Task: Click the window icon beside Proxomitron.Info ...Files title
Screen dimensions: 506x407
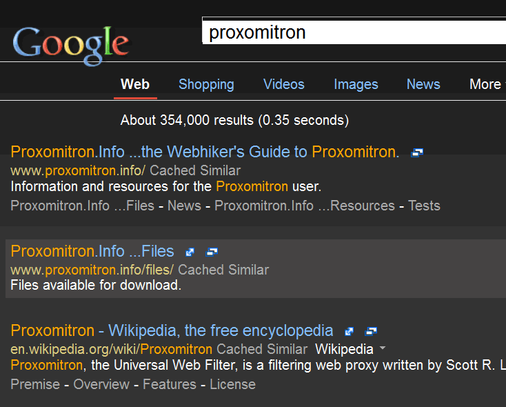Action: [212, 252]
